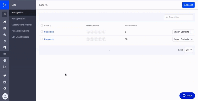Open the Automations target icon
The height and width of the screenshot is (101, 198).
click(x=5, y=35)
